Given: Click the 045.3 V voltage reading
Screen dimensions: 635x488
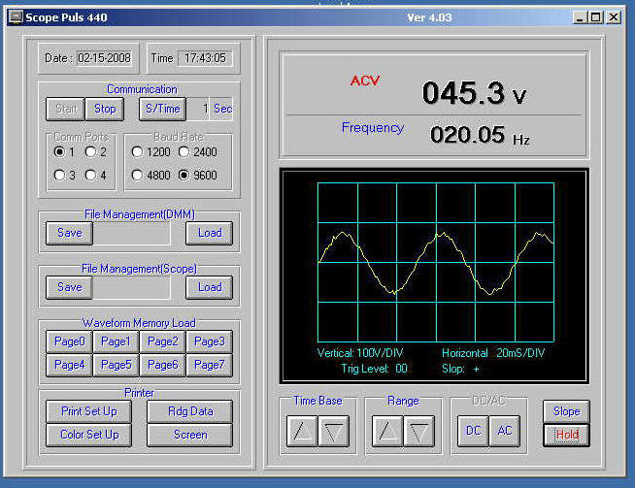Looking at the screenshot, I should point(474,93).
